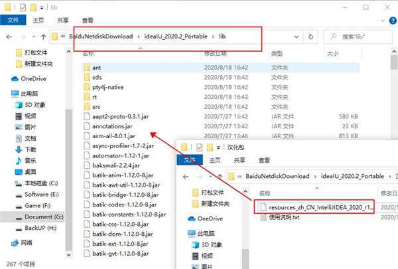Open 文档 folder in lib sidebar
This screenshot has height=269, width=398.
pos(31,138)
